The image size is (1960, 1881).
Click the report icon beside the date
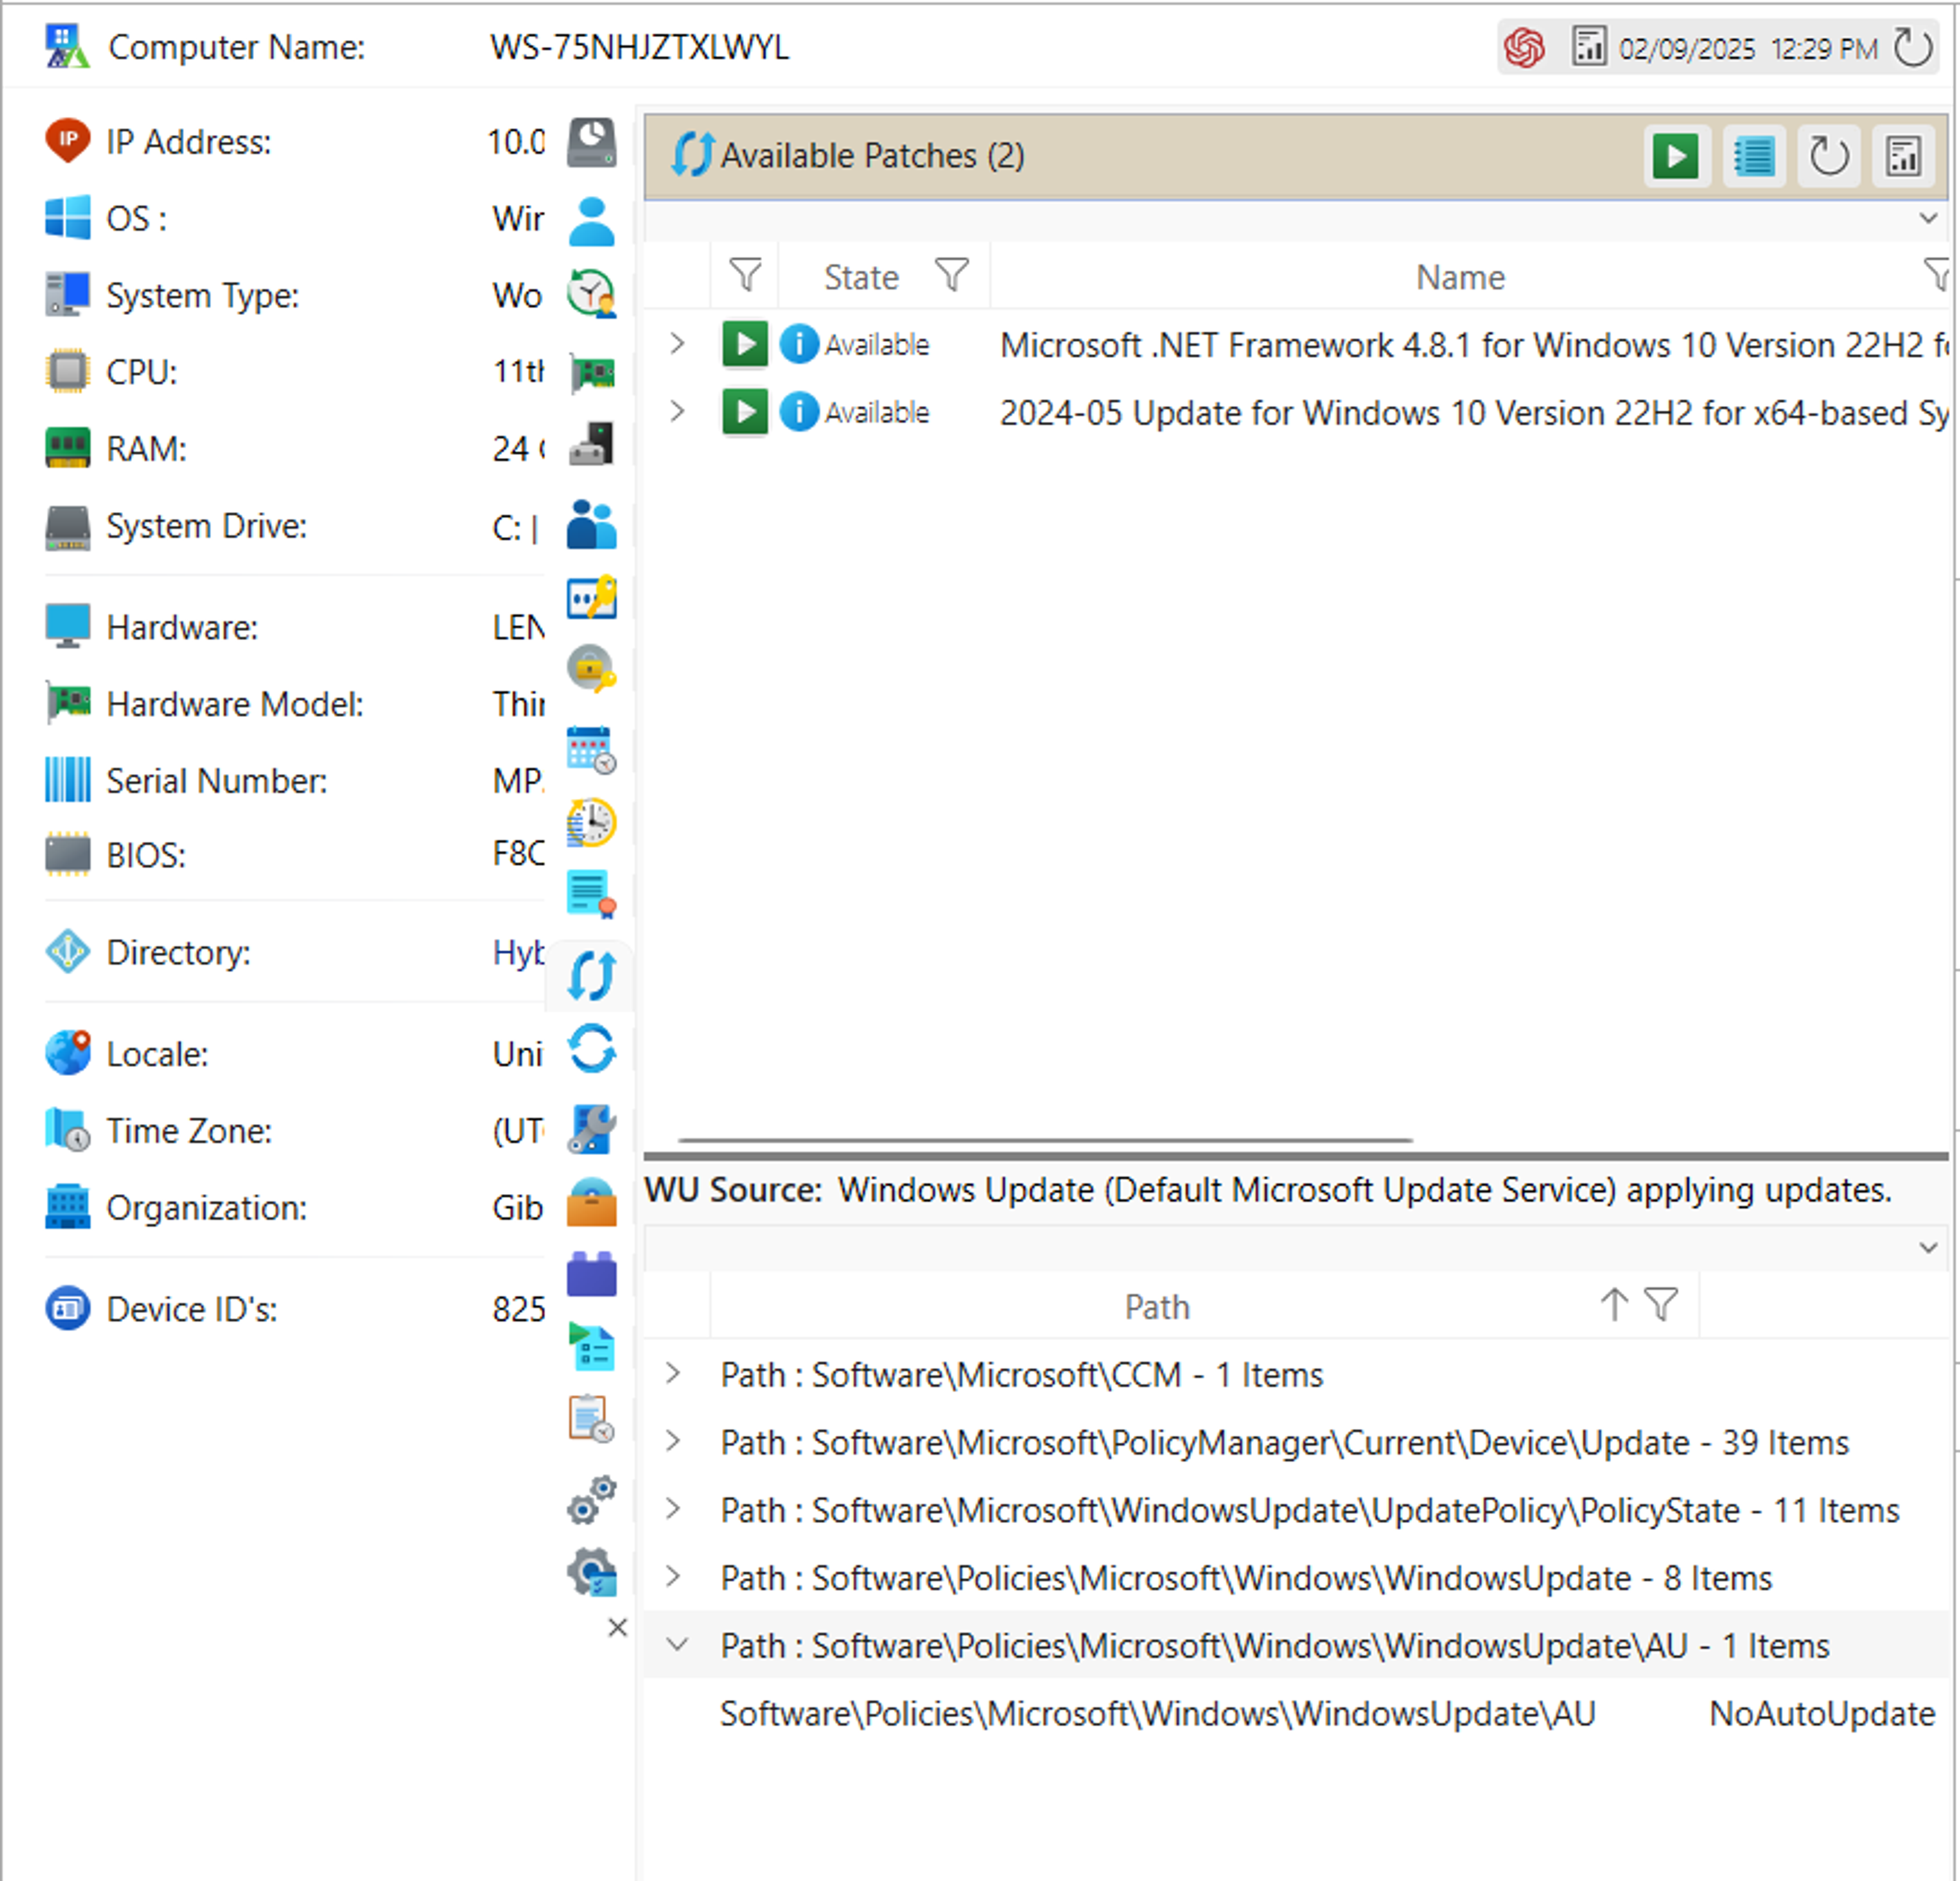[x=1589, y=46]
